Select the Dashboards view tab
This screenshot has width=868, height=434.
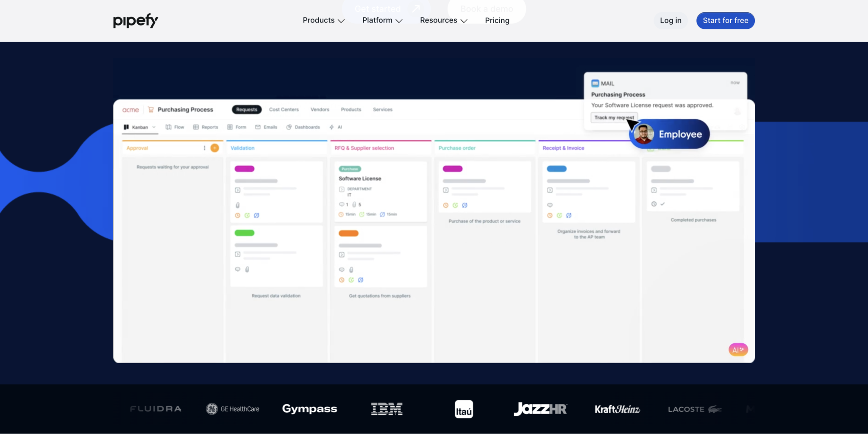coord(303,127)
